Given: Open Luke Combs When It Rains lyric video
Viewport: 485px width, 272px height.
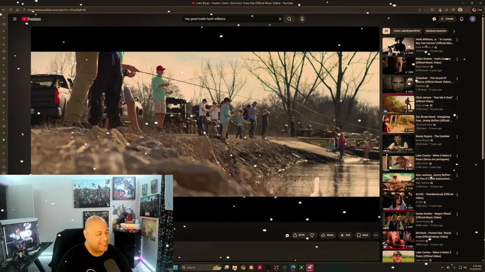Looking at the screenshot, I should tap(433, 158).
